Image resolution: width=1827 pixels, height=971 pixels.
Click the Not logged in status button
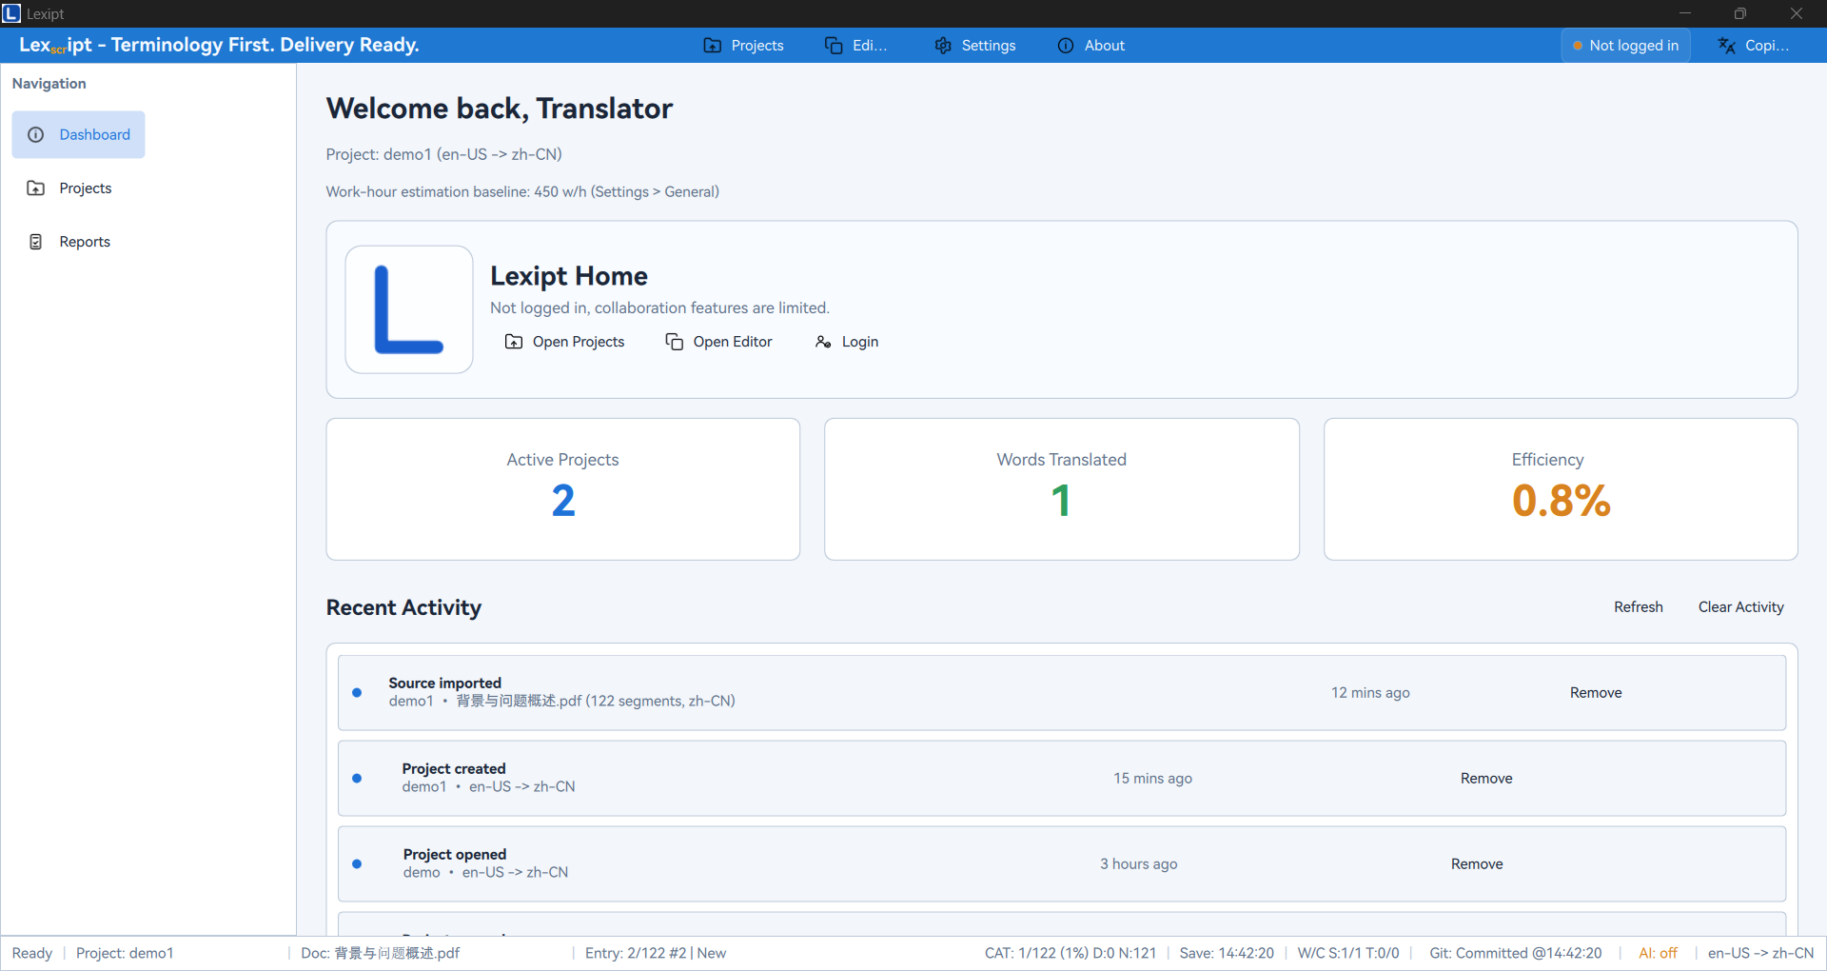click(1625, 46)
